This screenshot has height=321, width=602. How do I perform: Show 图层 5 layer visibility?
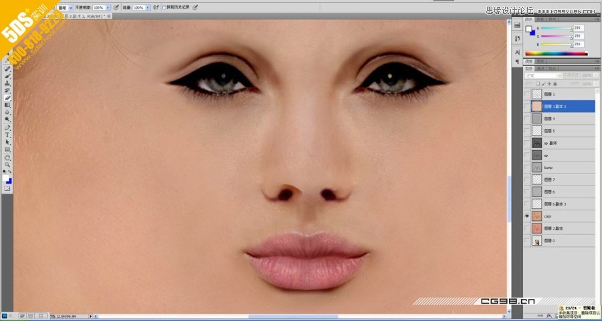pyautogui.click(x=527, y=131)
